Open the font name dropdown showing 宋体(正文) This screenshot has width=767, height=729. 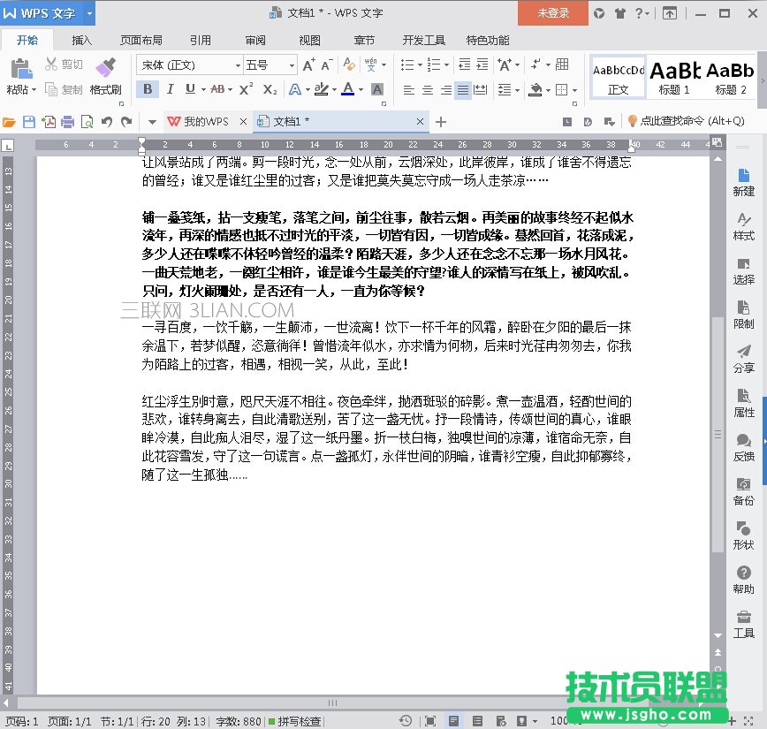click(x=239, y=64)
